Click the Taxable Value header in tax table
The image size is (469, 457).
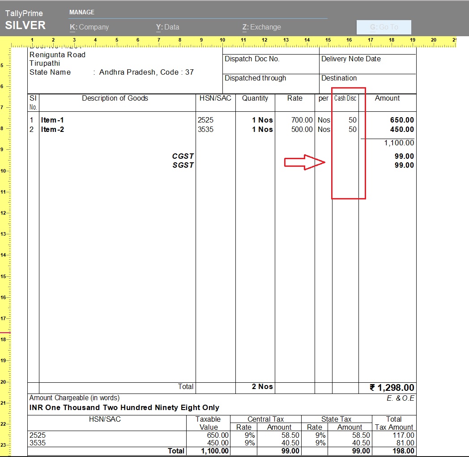[208, 423]
